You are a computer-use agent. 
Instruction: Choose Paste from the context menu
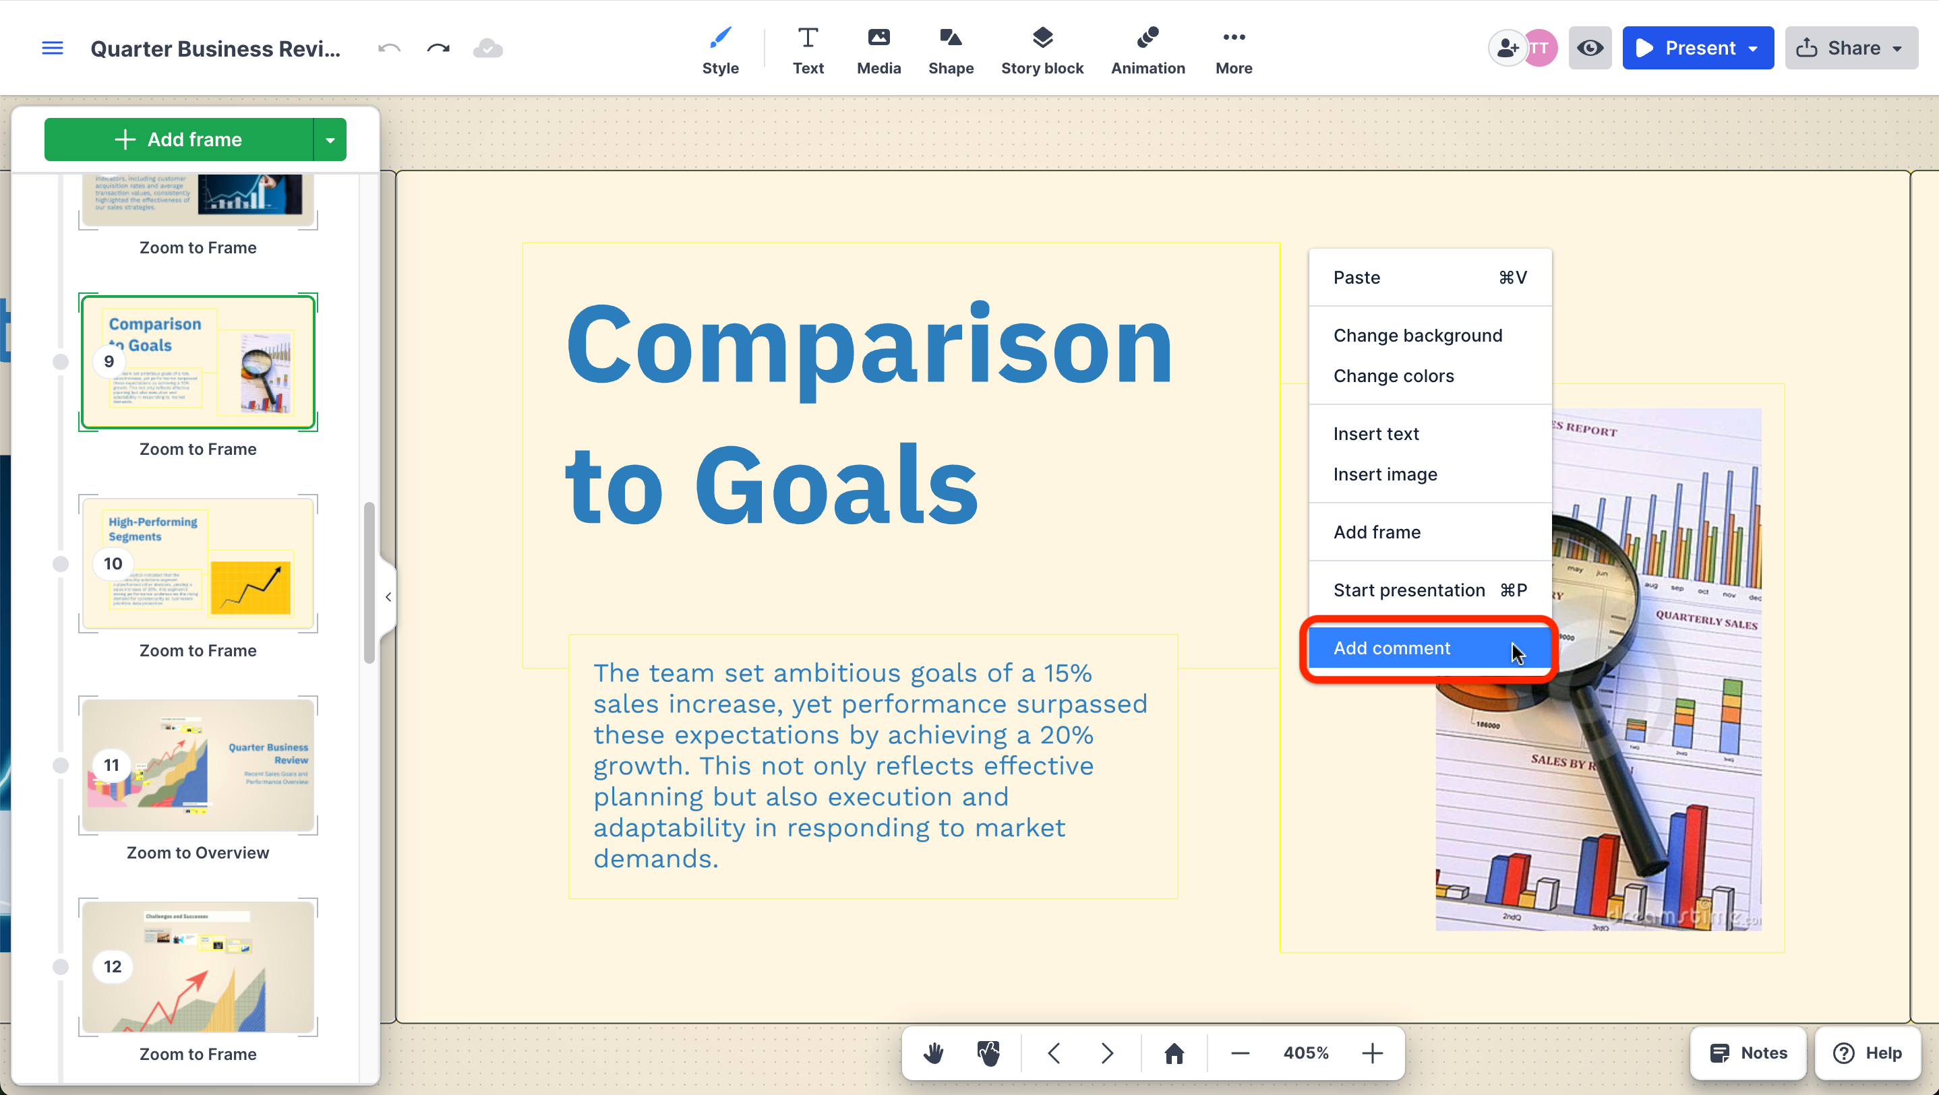tap(1430, 278)
